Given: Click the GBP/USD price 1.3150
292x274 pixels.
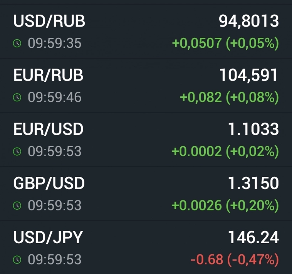Looking at the screenshot, I should pos(253,183).
